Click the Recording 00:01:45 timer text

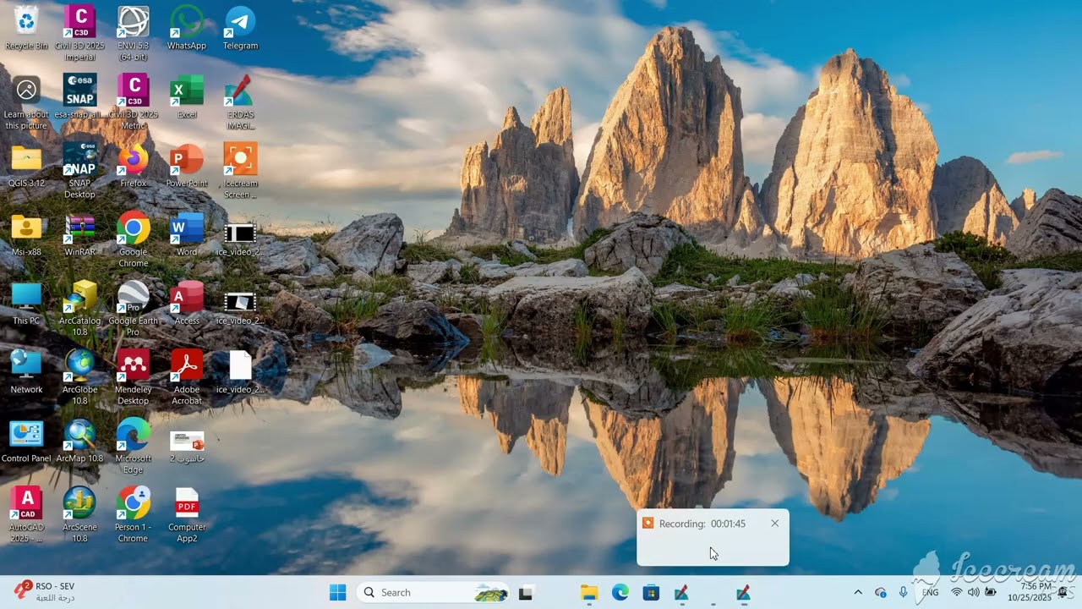(702, 524)
